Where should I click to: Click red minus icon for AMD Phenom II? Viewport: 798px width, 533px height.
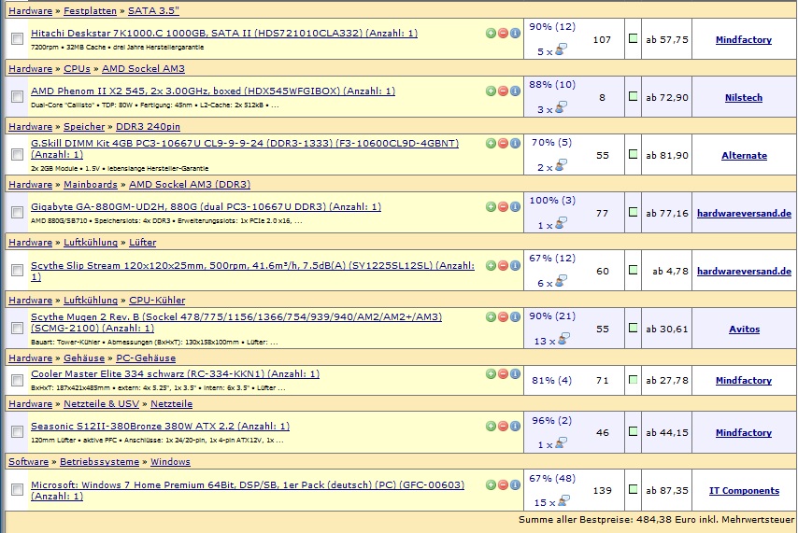pos(503,91)
